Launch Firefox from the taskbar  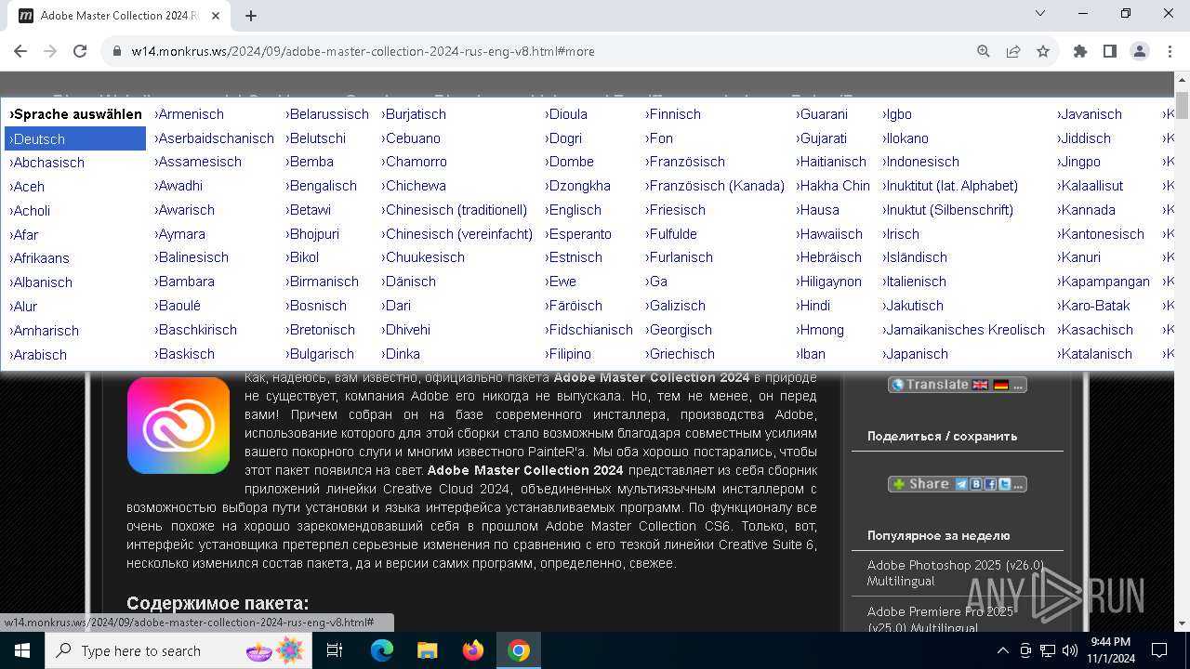coord(473,650)
